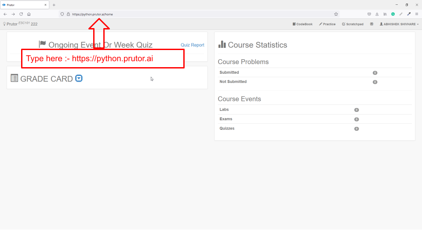This screenshot has height=237, width=422.
Task: Click the URL address bar field
Action: [x=198, y=14]
